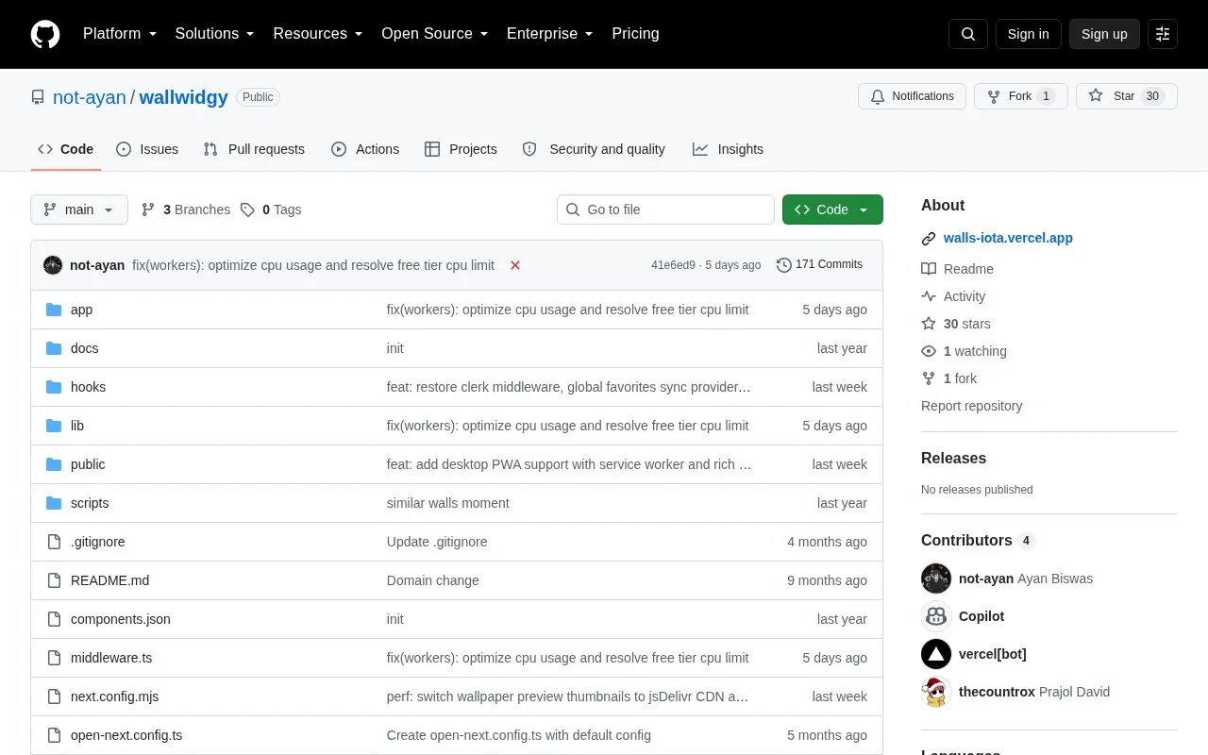
Task: Click the Report repository link
Action: [971, 406]
